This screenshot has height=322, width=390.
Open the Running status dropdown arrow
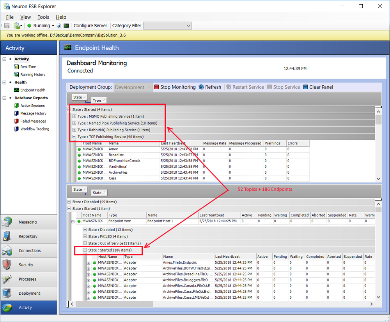pyautogui.click(x=53, y=26)
